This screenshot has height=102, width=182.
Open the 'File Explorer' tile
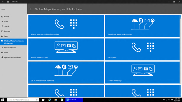click(x=142, y=49)
